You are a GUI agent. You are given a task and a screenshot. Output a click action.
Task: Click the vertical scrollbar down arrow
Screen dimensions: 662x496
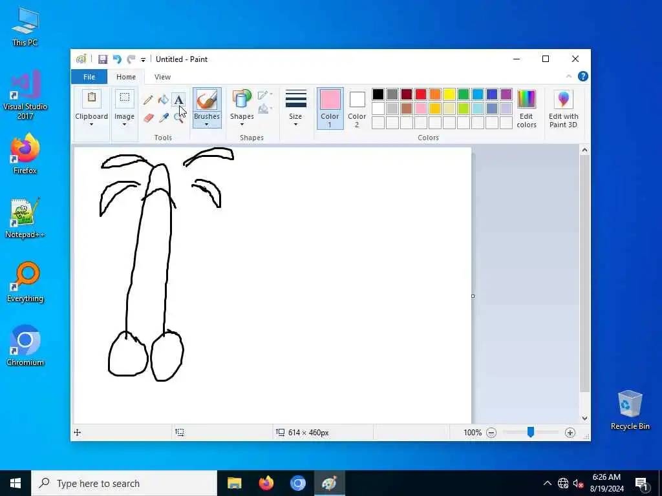click(584, 418)
